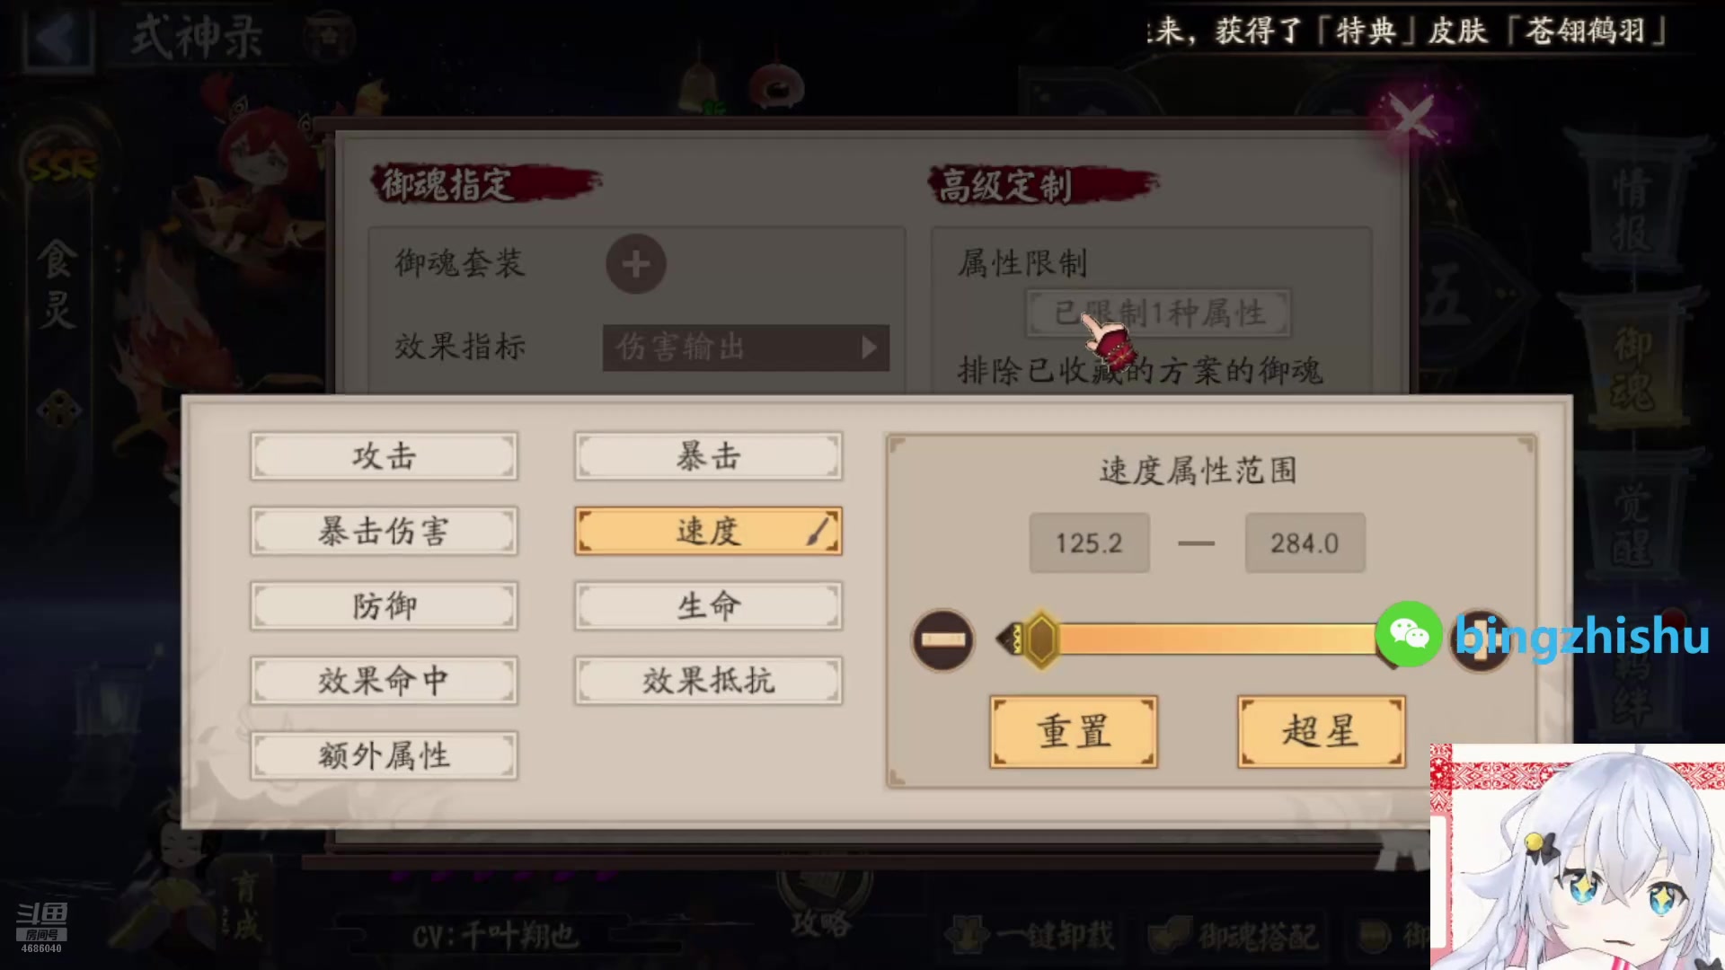Image resolution: width=1725 pixels, height=970 pixels.
Task: Select the 防御 attribute option
Action: pyautogui.click(x=384, y=605)
